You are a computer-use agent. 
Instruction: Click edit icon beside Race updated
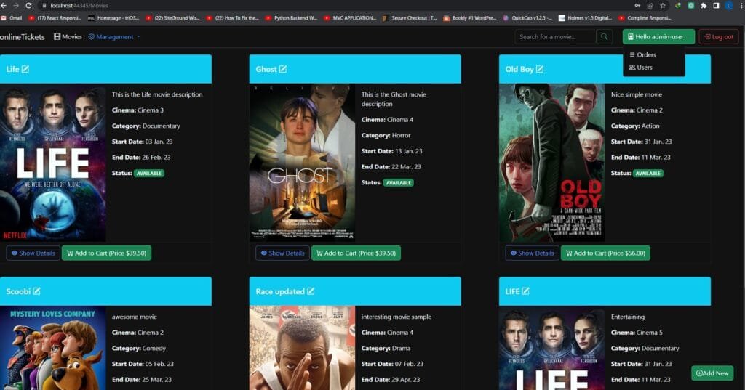[x=311, y=291]
